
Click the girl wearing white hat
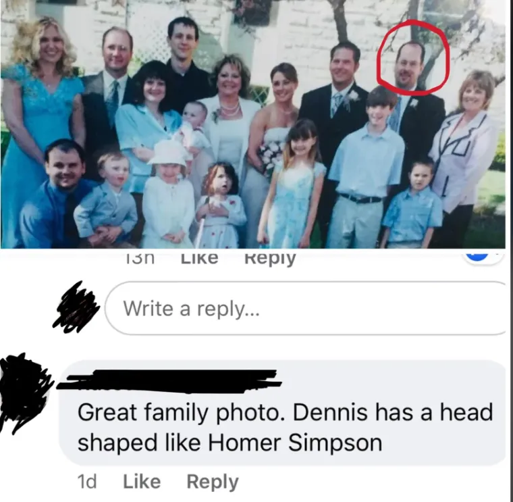tap(169, 193)
